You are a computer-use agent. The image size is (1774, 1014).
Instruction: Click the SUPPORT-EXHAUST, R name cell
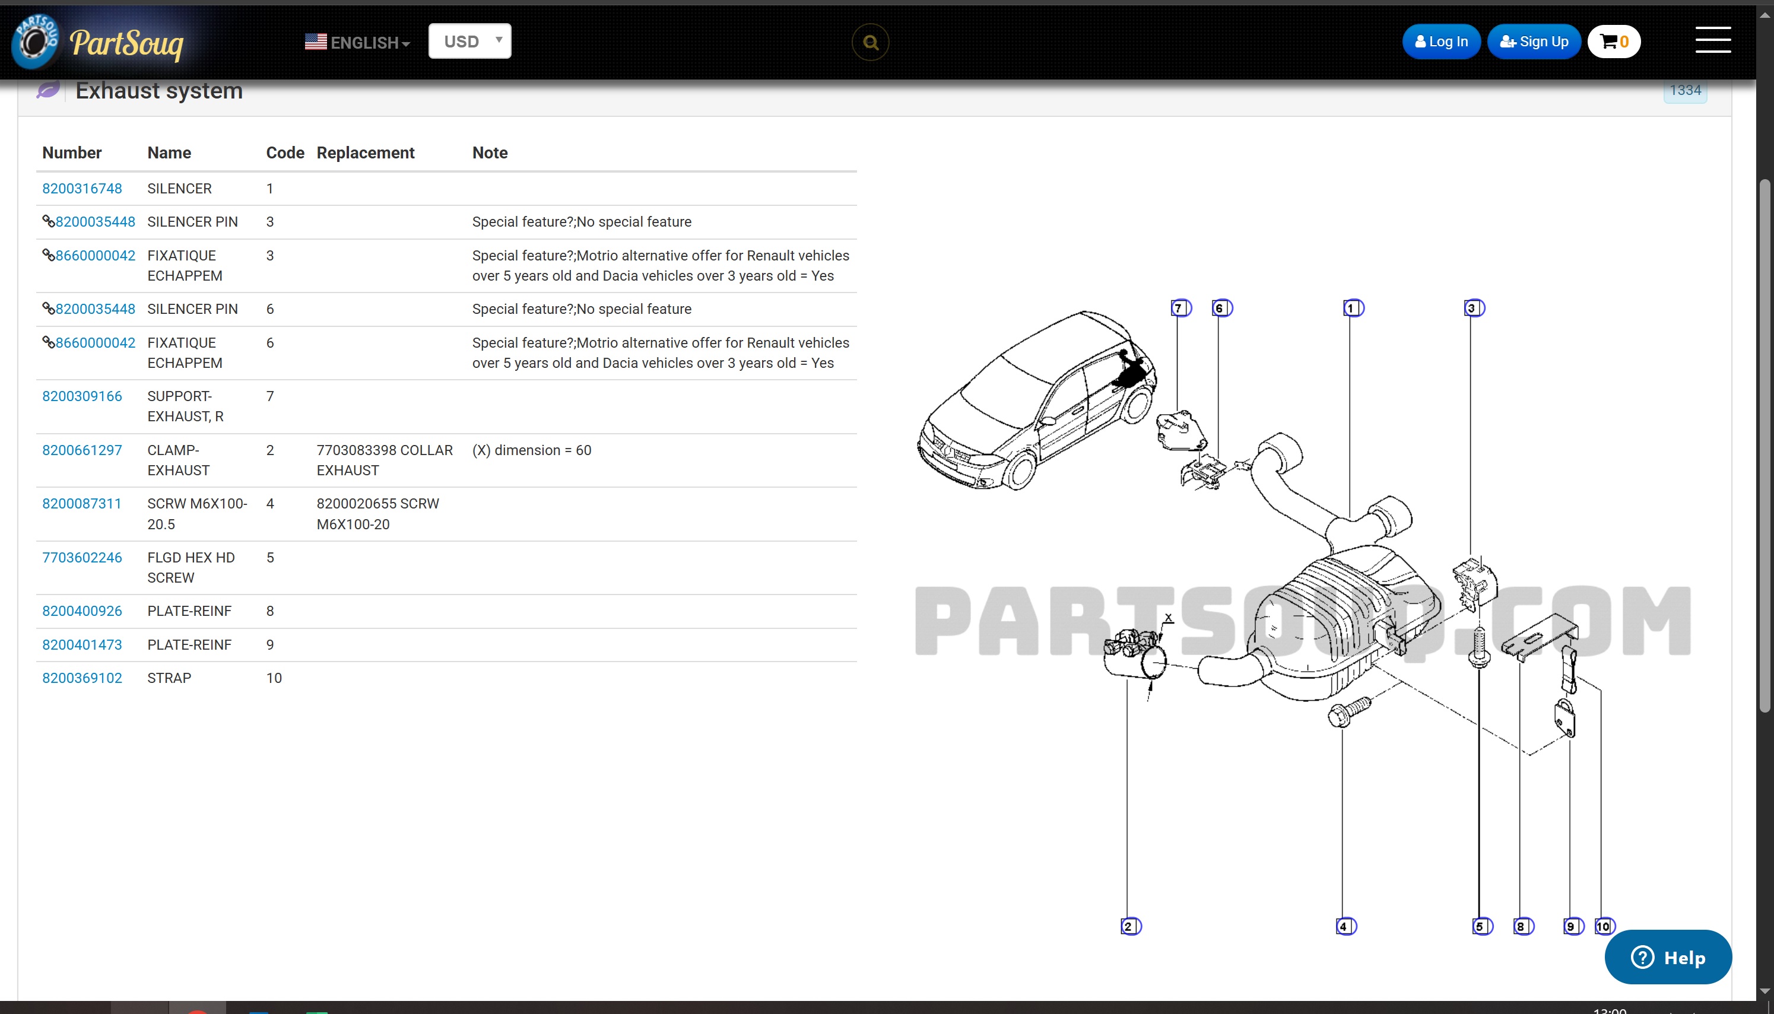pos(185,406)
